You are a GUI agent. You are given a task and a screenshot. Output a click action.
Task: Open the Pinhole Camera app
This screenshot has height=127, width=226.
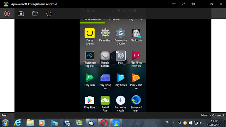point(105,59)
